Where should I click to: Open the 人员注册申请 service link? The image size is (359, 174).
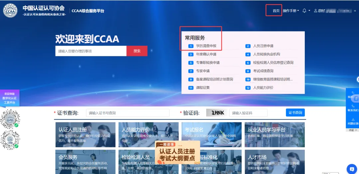[263, 46]
